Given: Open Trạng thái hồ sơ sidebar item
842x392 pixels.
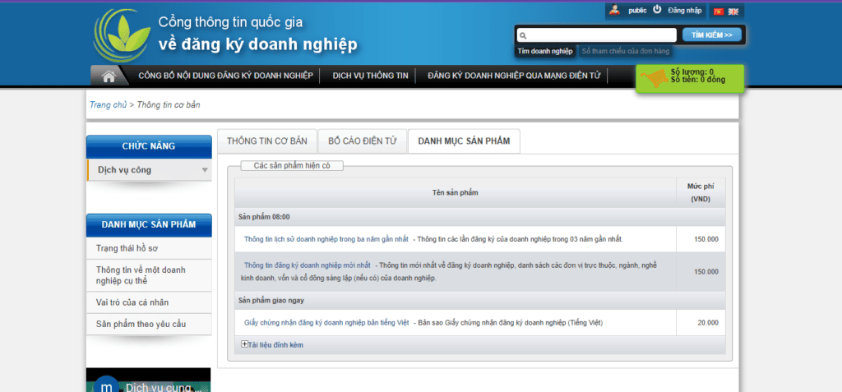Looking at the screenshot, I should point(127,248).
